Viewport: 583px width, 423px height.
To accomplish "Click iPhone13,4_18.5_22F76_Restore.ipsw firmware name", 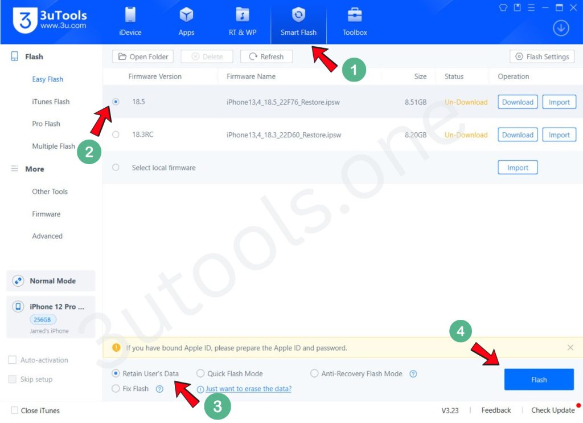I will click(283, 102).
